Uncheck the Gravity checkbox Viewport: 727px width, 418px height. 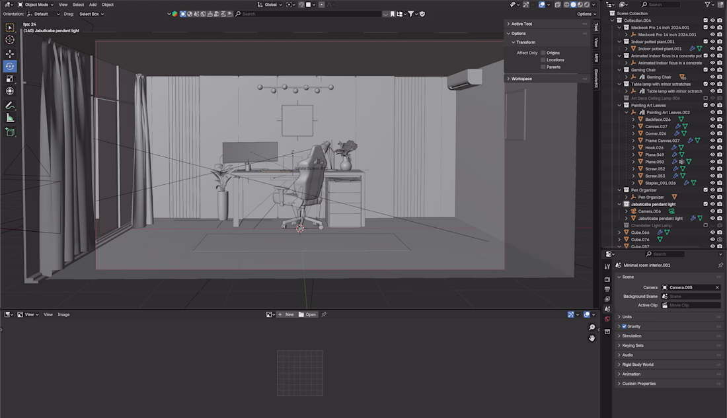click(x=625, y=326)
